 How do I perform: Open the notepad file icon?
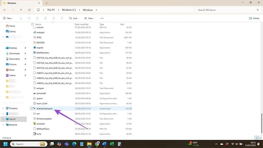click(x=34, y=33)
